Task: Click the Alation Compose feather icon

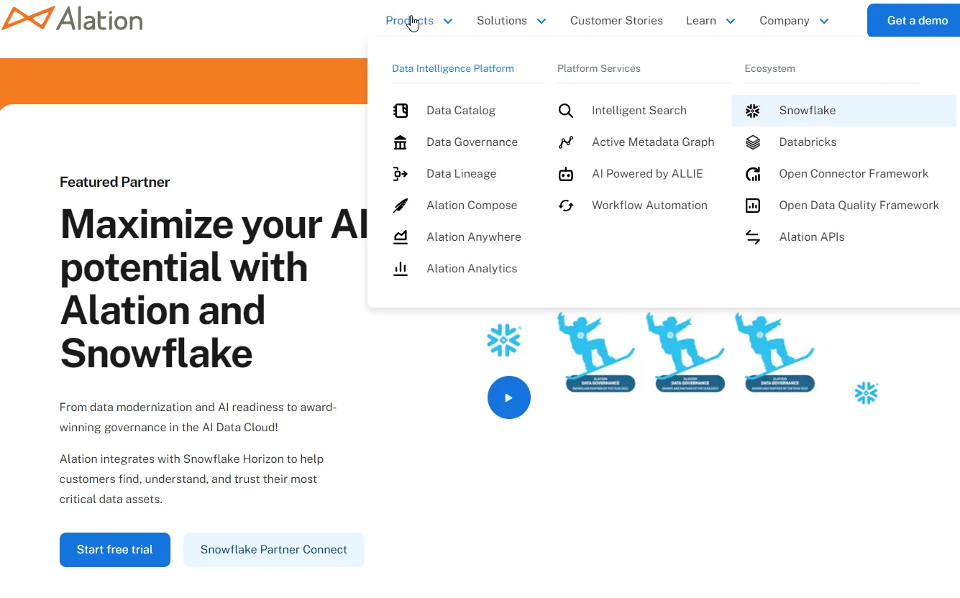Action: point(401,206)
